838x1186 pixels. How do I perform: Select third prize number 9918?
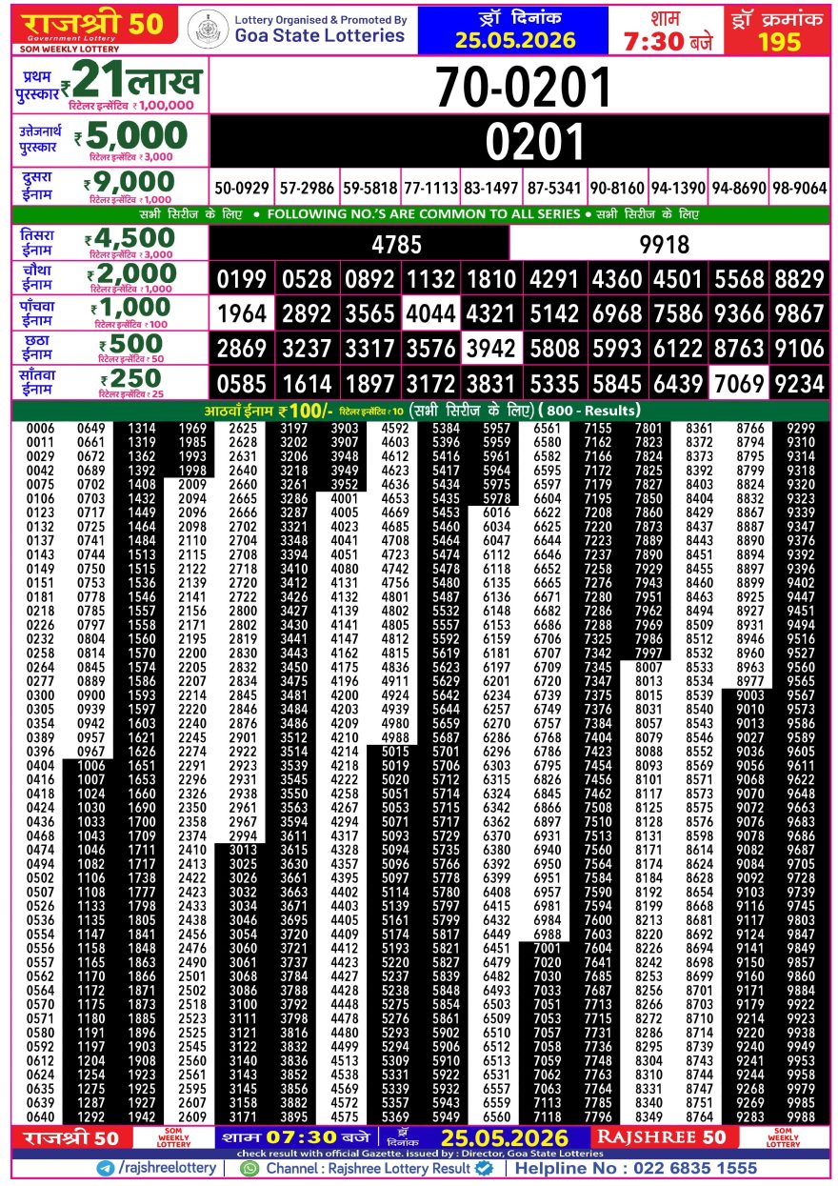(x=664, y=245)
